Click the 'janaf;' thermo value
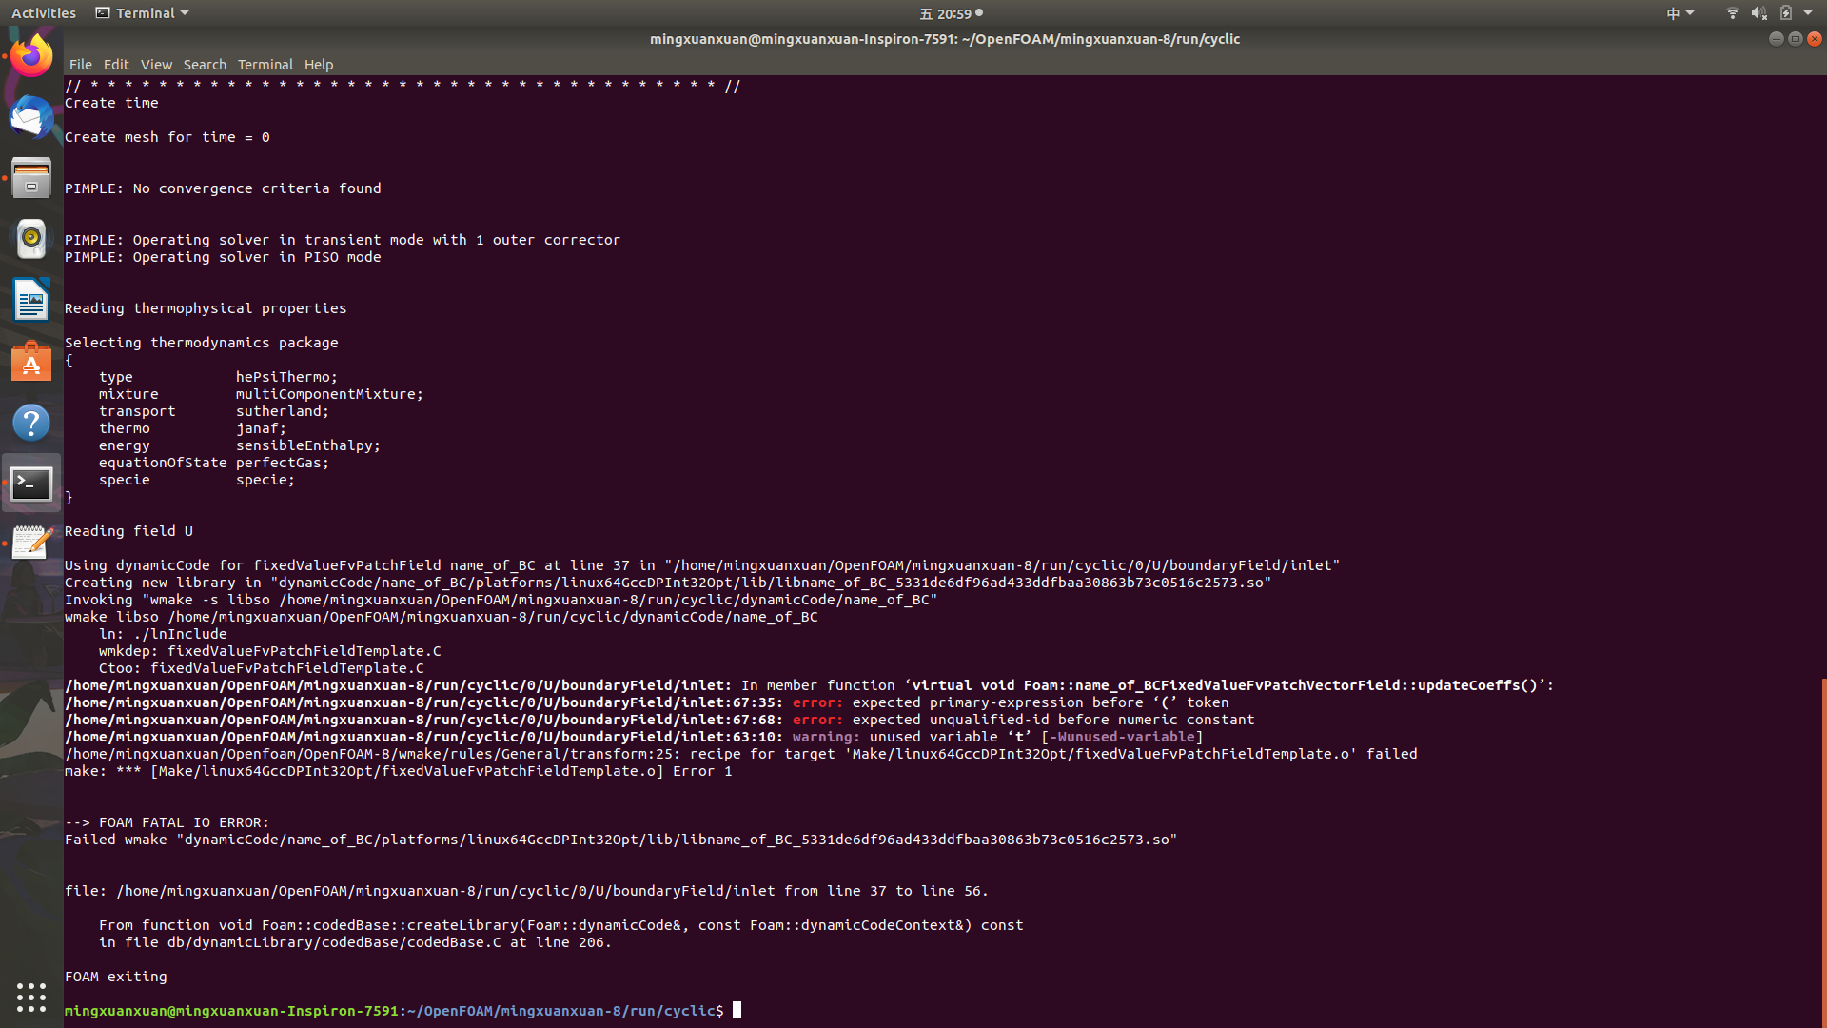The image size is (1827, 1028). [x=261, y=428]
